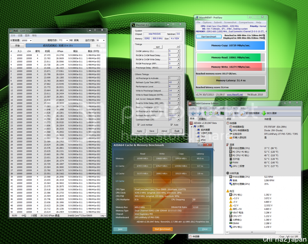Click 传感器 sensor section header icon
This screenshot has height=244, width=308.
[228, 123]
